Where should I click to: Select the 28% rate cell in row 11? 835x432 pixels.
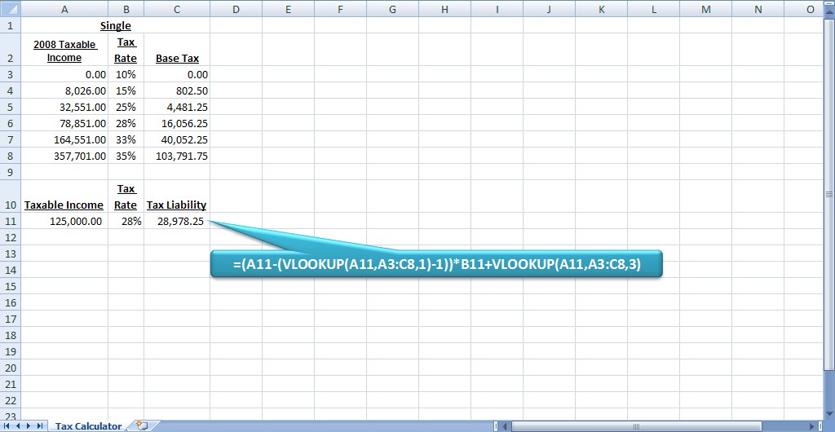126,222
